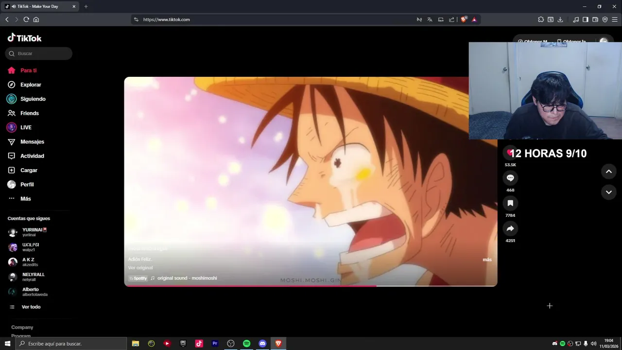The image size is (622, 350).
Task: Open the Friends page
Action: click(x=23, y=113)
